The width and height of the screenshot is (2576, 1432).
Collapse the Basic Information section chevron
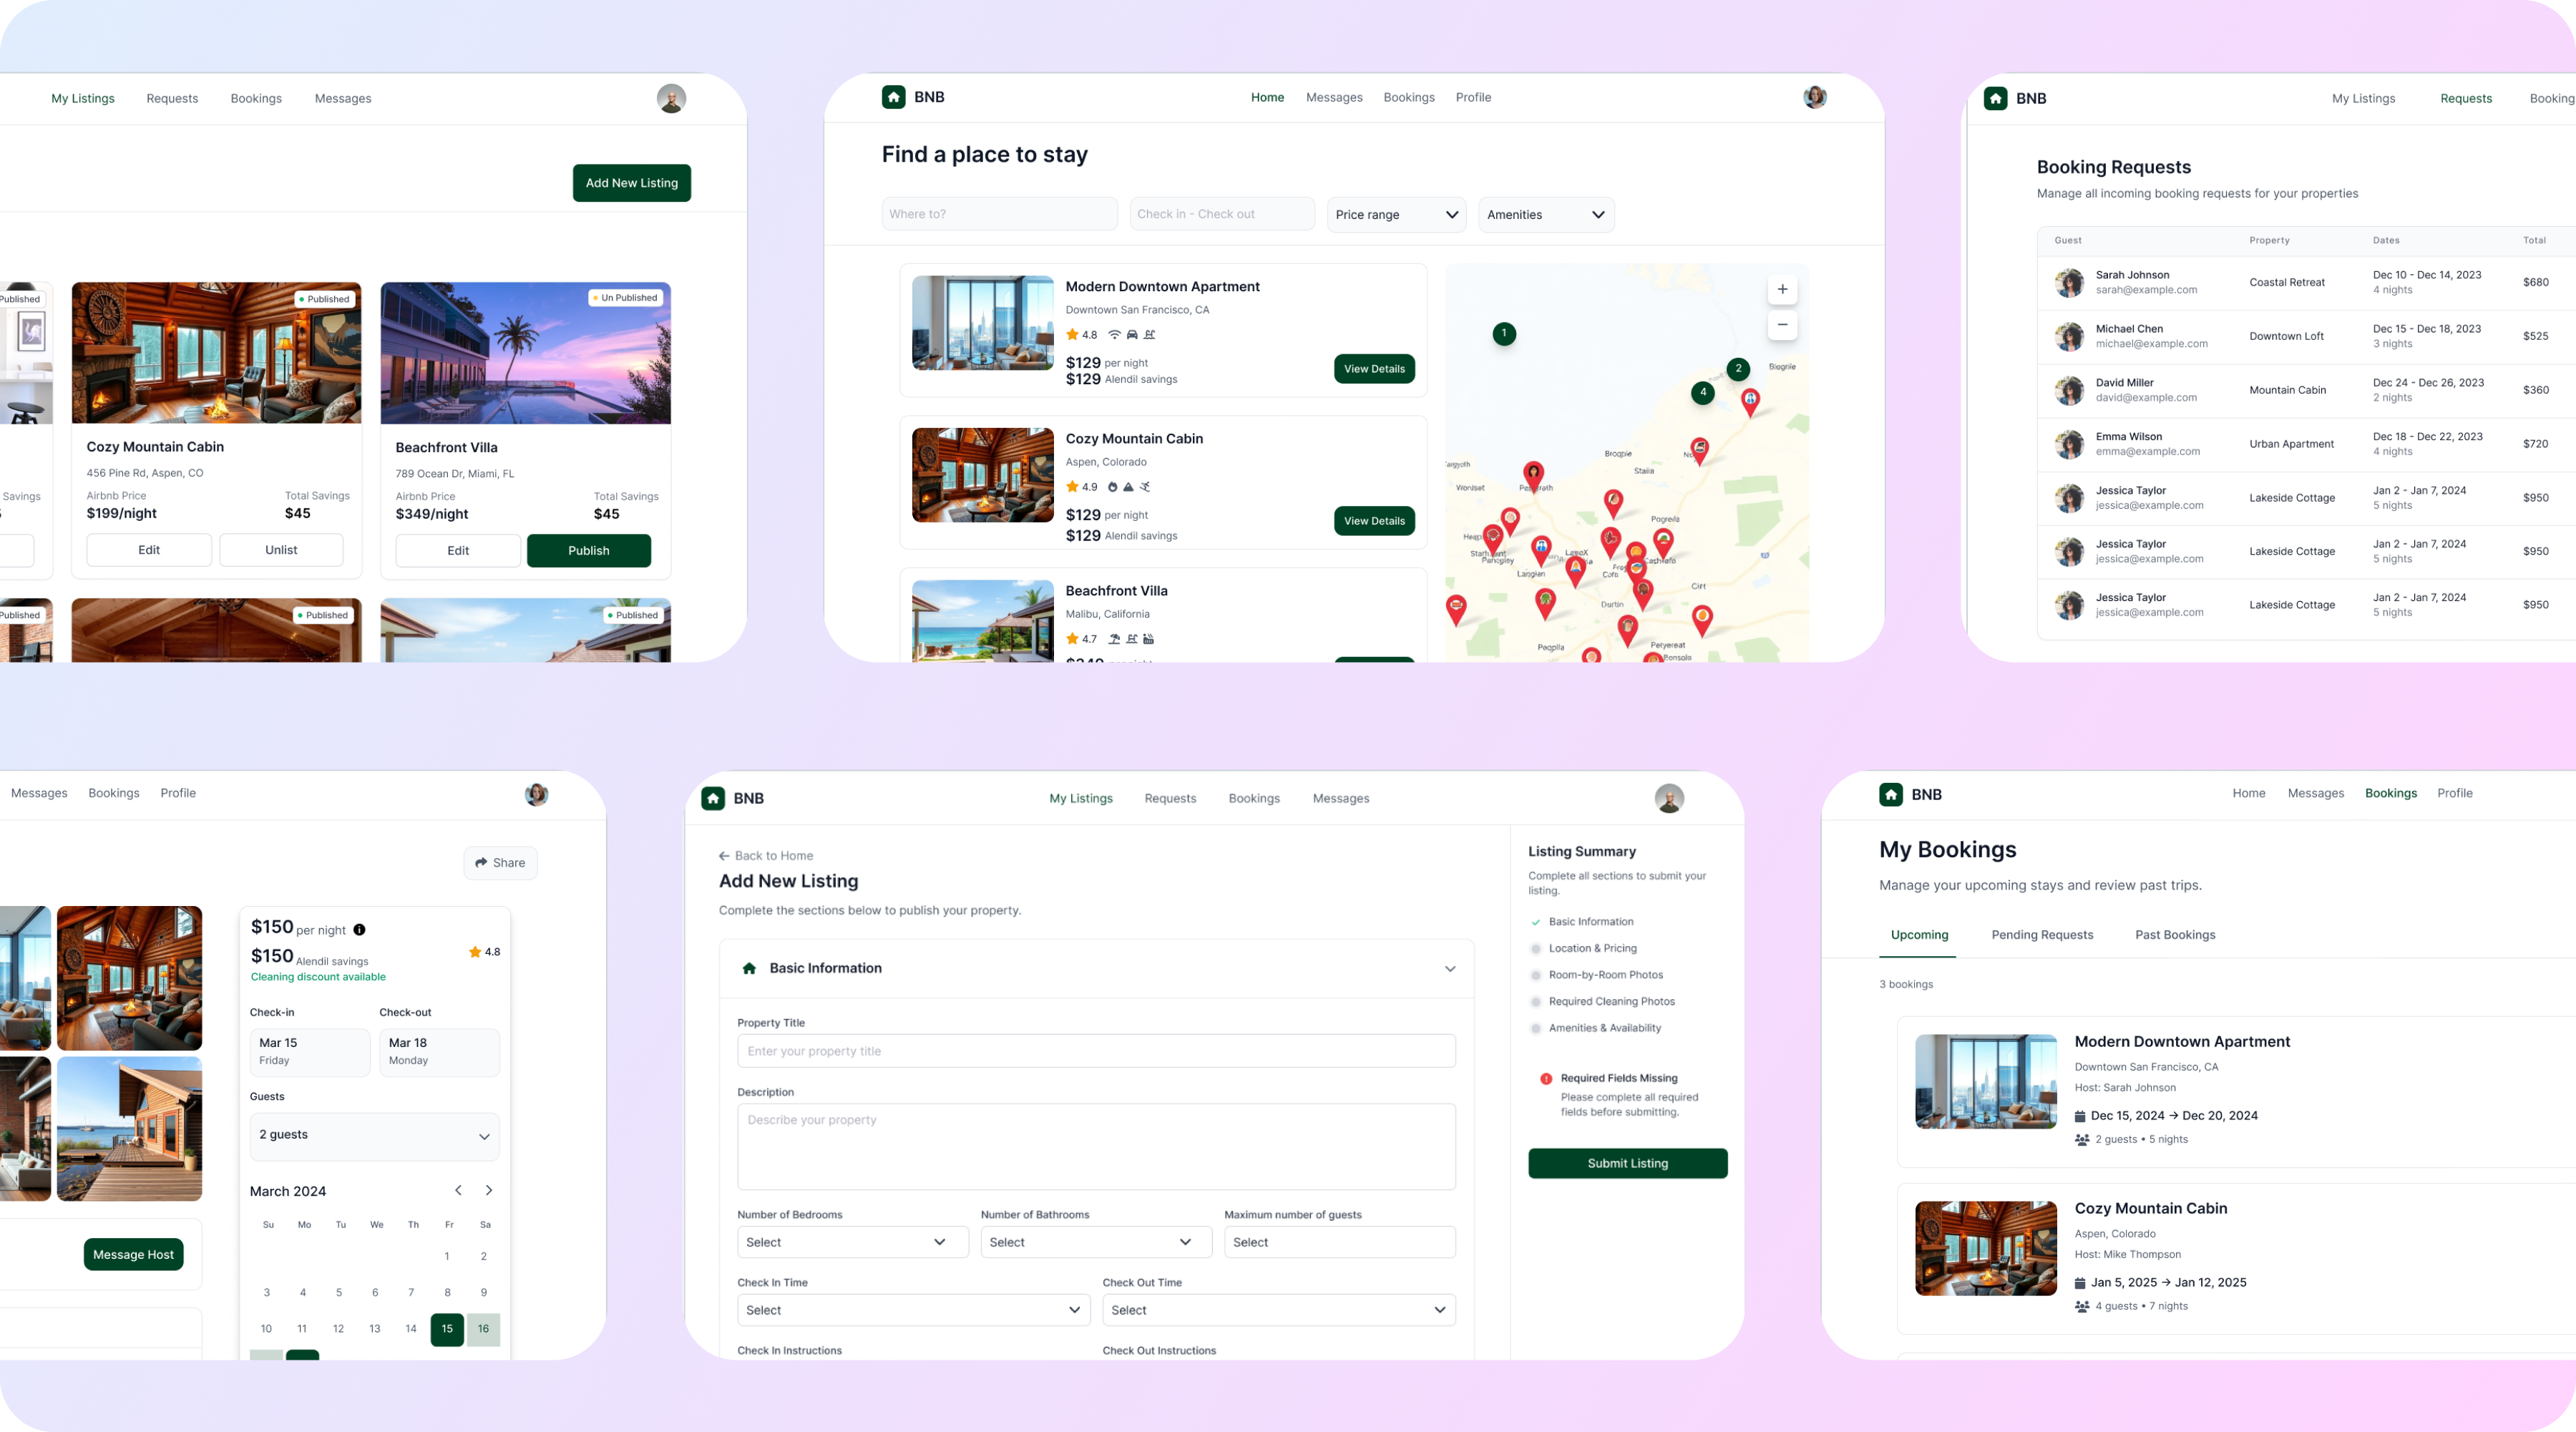1449,969
